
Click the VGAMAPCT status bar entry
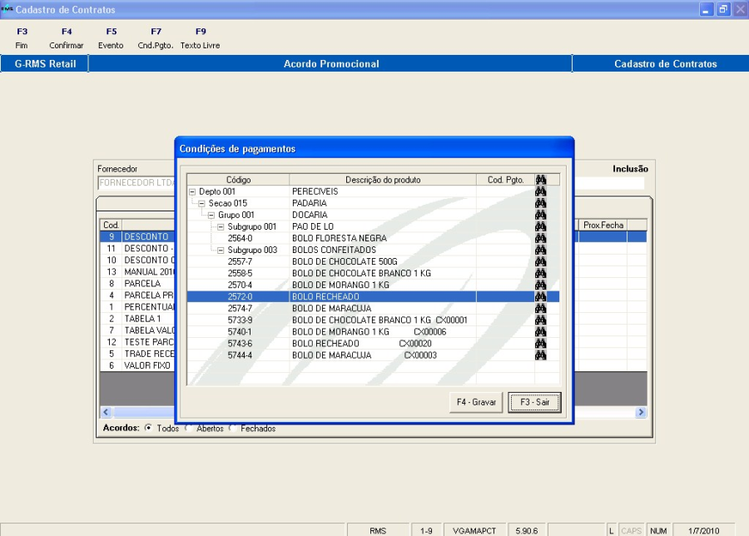[x=474, y=531]
